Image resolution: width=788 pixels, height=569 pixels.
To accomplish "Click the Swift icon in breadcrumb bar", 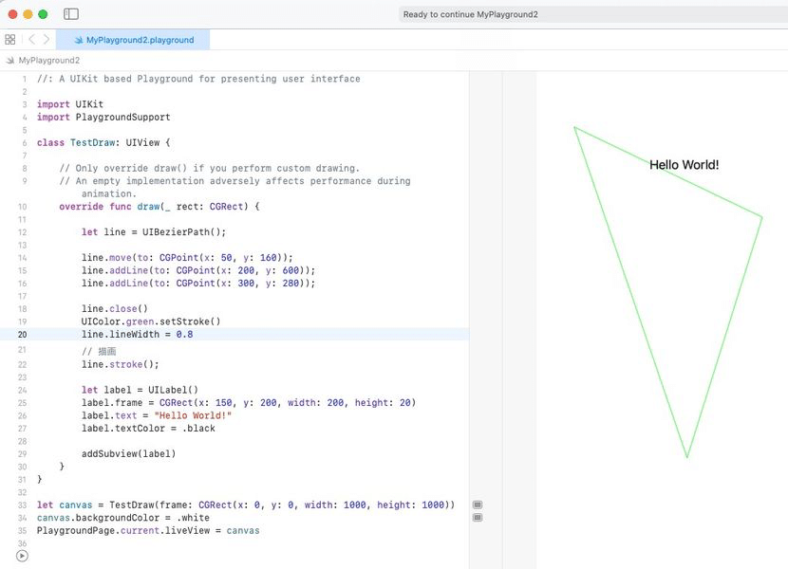I will [x=10, y=61].
